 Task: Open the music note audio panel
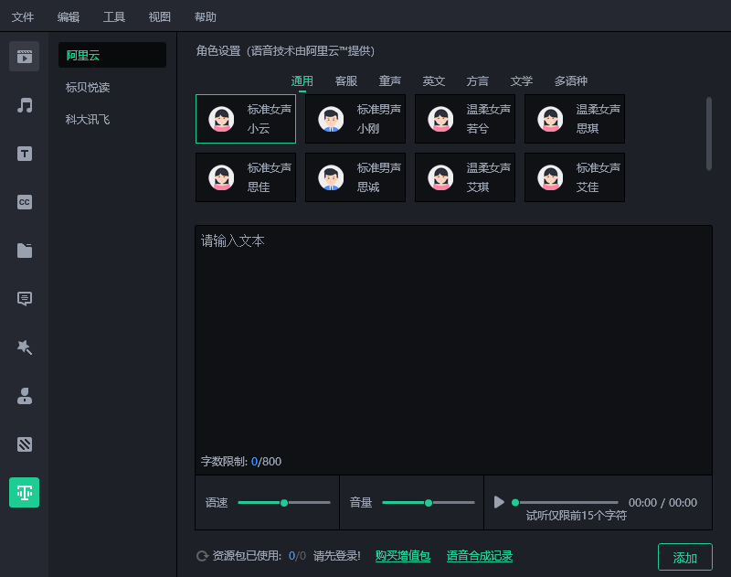pos(25,105)
